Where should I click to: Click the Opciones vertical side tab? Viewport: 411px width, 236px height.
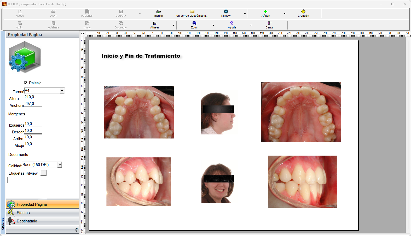3,224
